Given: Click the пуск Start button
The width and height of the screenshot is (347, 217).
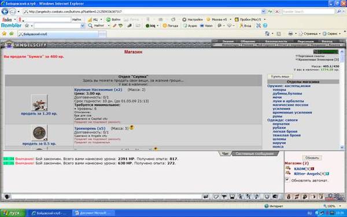Looking at the screenshot, I should pos(13,213).
